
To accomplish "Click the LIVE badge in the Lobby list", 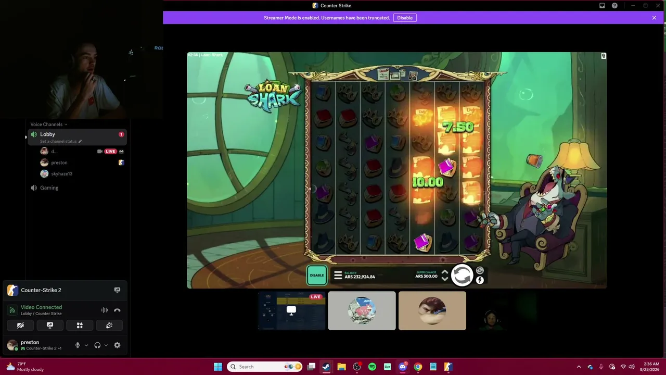I will tap(110, 152).
